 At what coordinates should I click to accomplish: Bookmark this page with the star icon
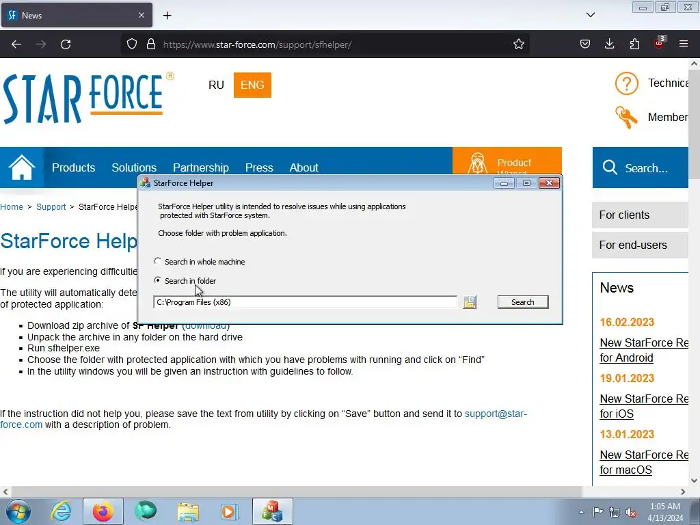coord(518,44)
